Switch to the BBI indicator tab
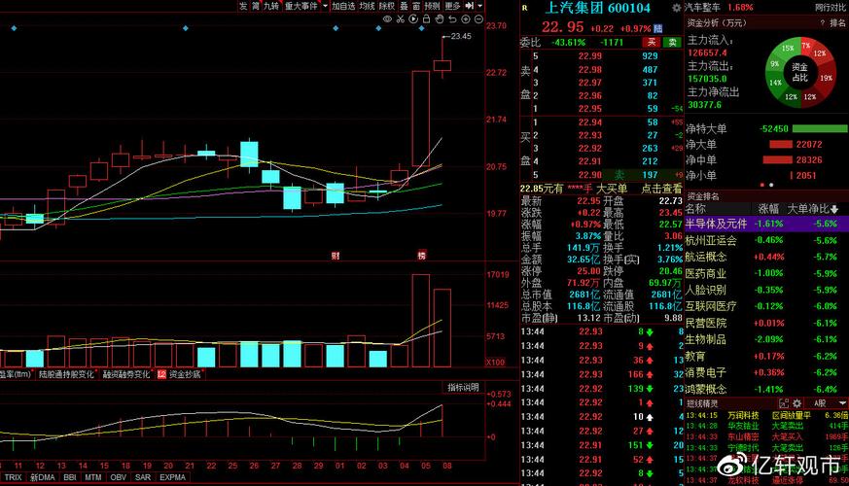This screenshot has height=486, width=849. [x=70, y=477]
